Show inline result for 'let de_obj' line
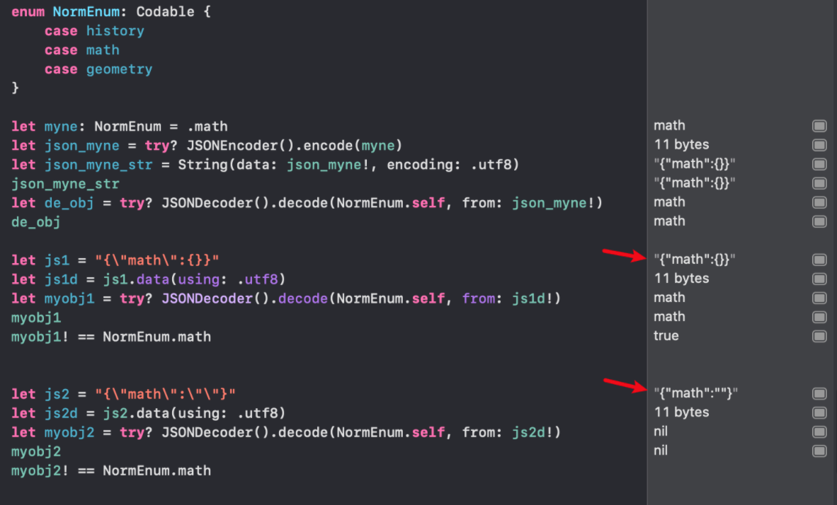Image resolution: width=837 pixels, height=505 pixels. (x=819, y=202)
